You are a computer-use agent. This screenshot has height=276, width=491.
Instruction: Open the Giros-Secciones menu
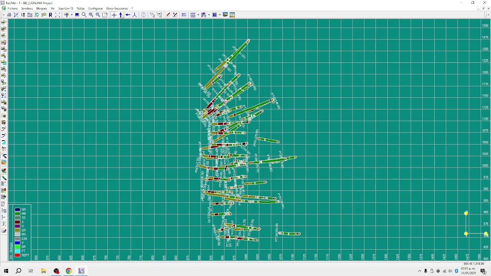click(x=117, y=8)
